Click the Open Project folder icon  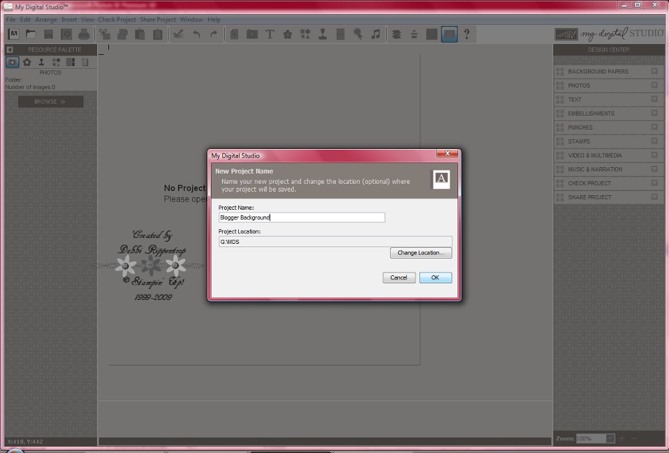(31, 34)
